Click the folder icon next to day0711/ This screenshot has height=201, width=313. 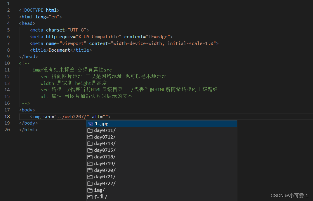pyautogui.click(x=90, y=130)
